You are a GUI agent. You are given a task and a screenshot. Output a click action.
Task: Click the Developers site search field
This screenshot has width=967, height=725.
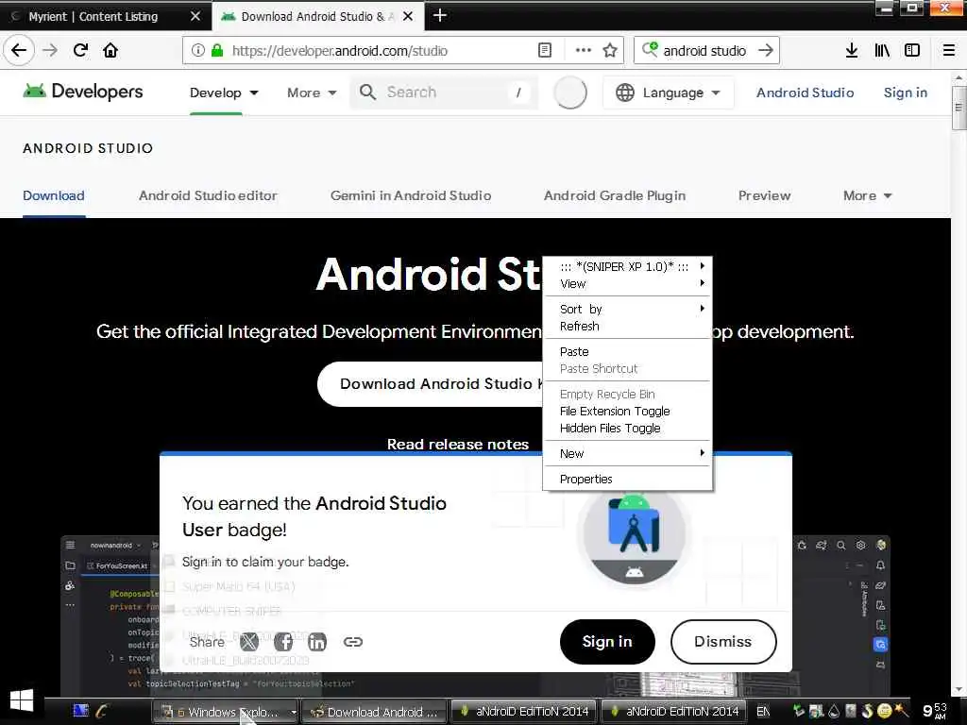(x=444, y=93)
